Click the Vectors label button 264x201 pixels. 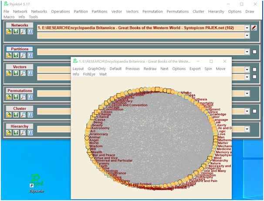click(x=20, y=67)
